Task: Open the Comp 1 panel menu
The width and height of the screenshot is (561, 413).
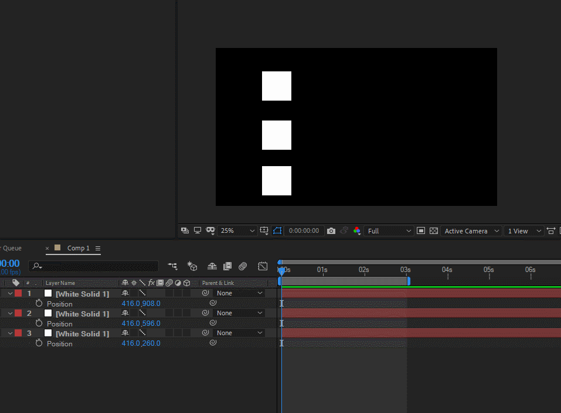Action: [98, 248]
